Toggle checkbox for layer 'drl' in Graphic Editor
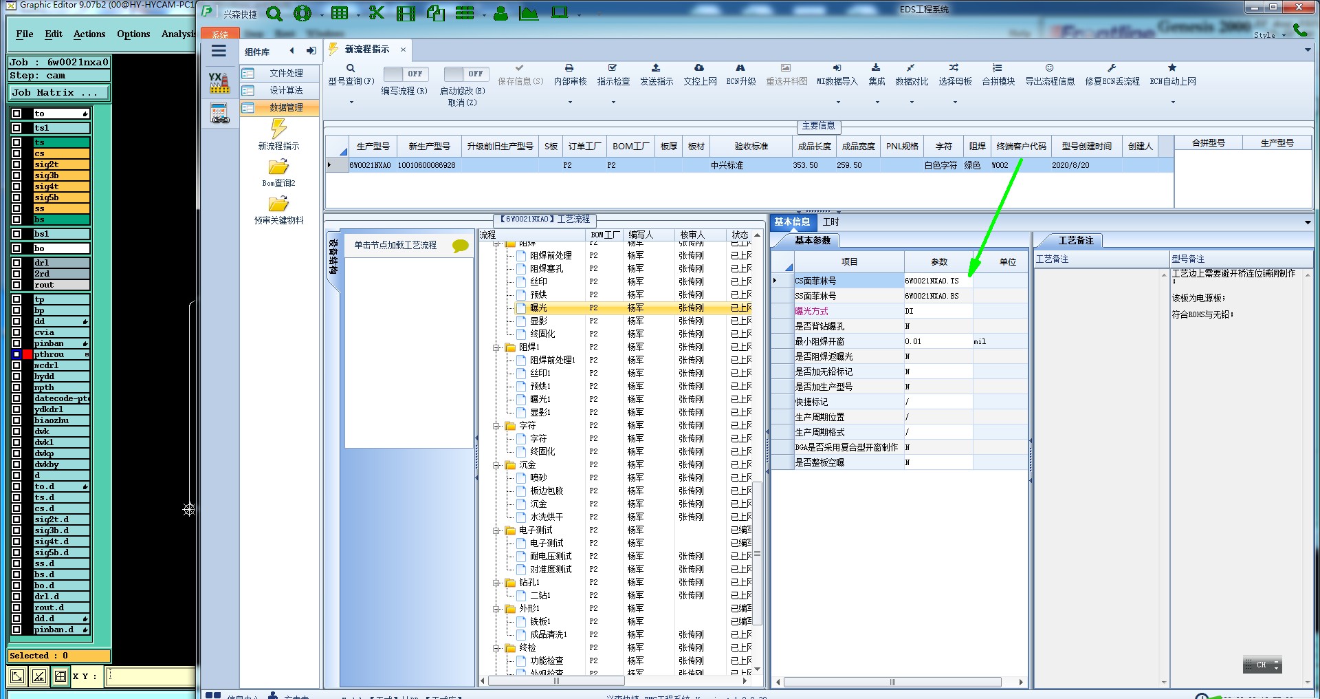1320x699 pixels. click(16, 263)
